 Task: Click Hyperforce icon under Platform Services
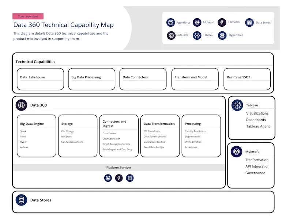(x=130, y=178)
